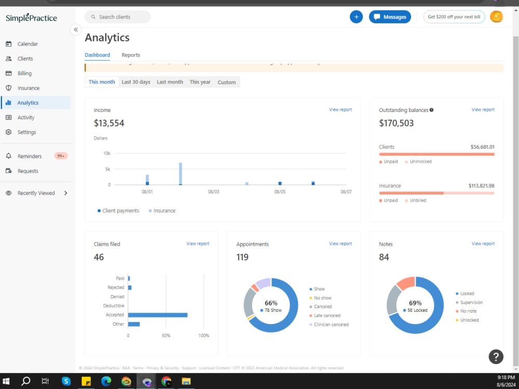Click the blue plus create button
The image size is (519, 389).
click(x=356, y=17)
